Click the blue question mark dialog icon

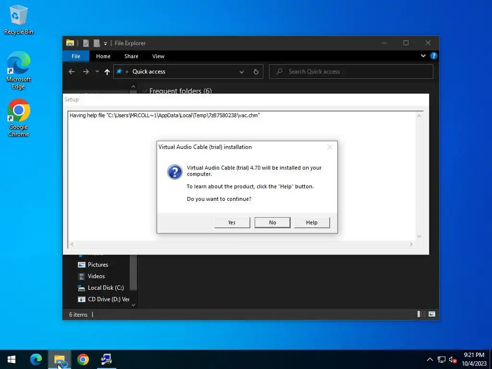click(x=175, y=172)
